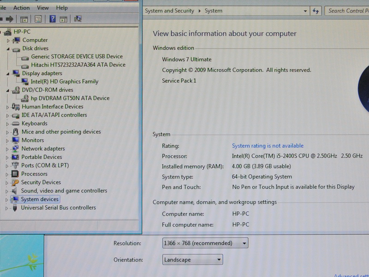Click the Computer category icon in the tree

(16, 40)
